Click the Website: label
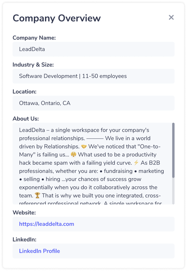 pyautogui.click(x=24, y=213)
